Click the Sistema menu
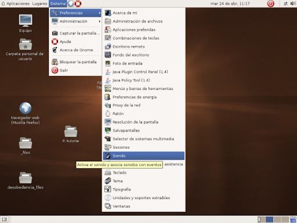 point(58,3)
